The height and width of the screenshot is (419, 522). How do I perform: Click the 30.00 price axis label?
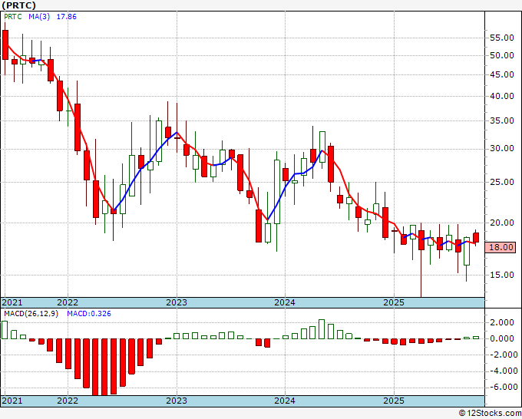(502, 148)
